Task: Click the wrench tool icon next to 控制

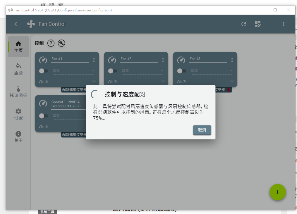Action: 61,43
